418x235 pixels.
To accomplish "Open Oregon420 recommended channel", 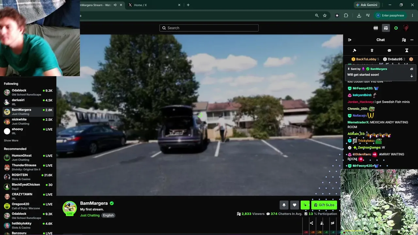I will (x=28, y=206).
